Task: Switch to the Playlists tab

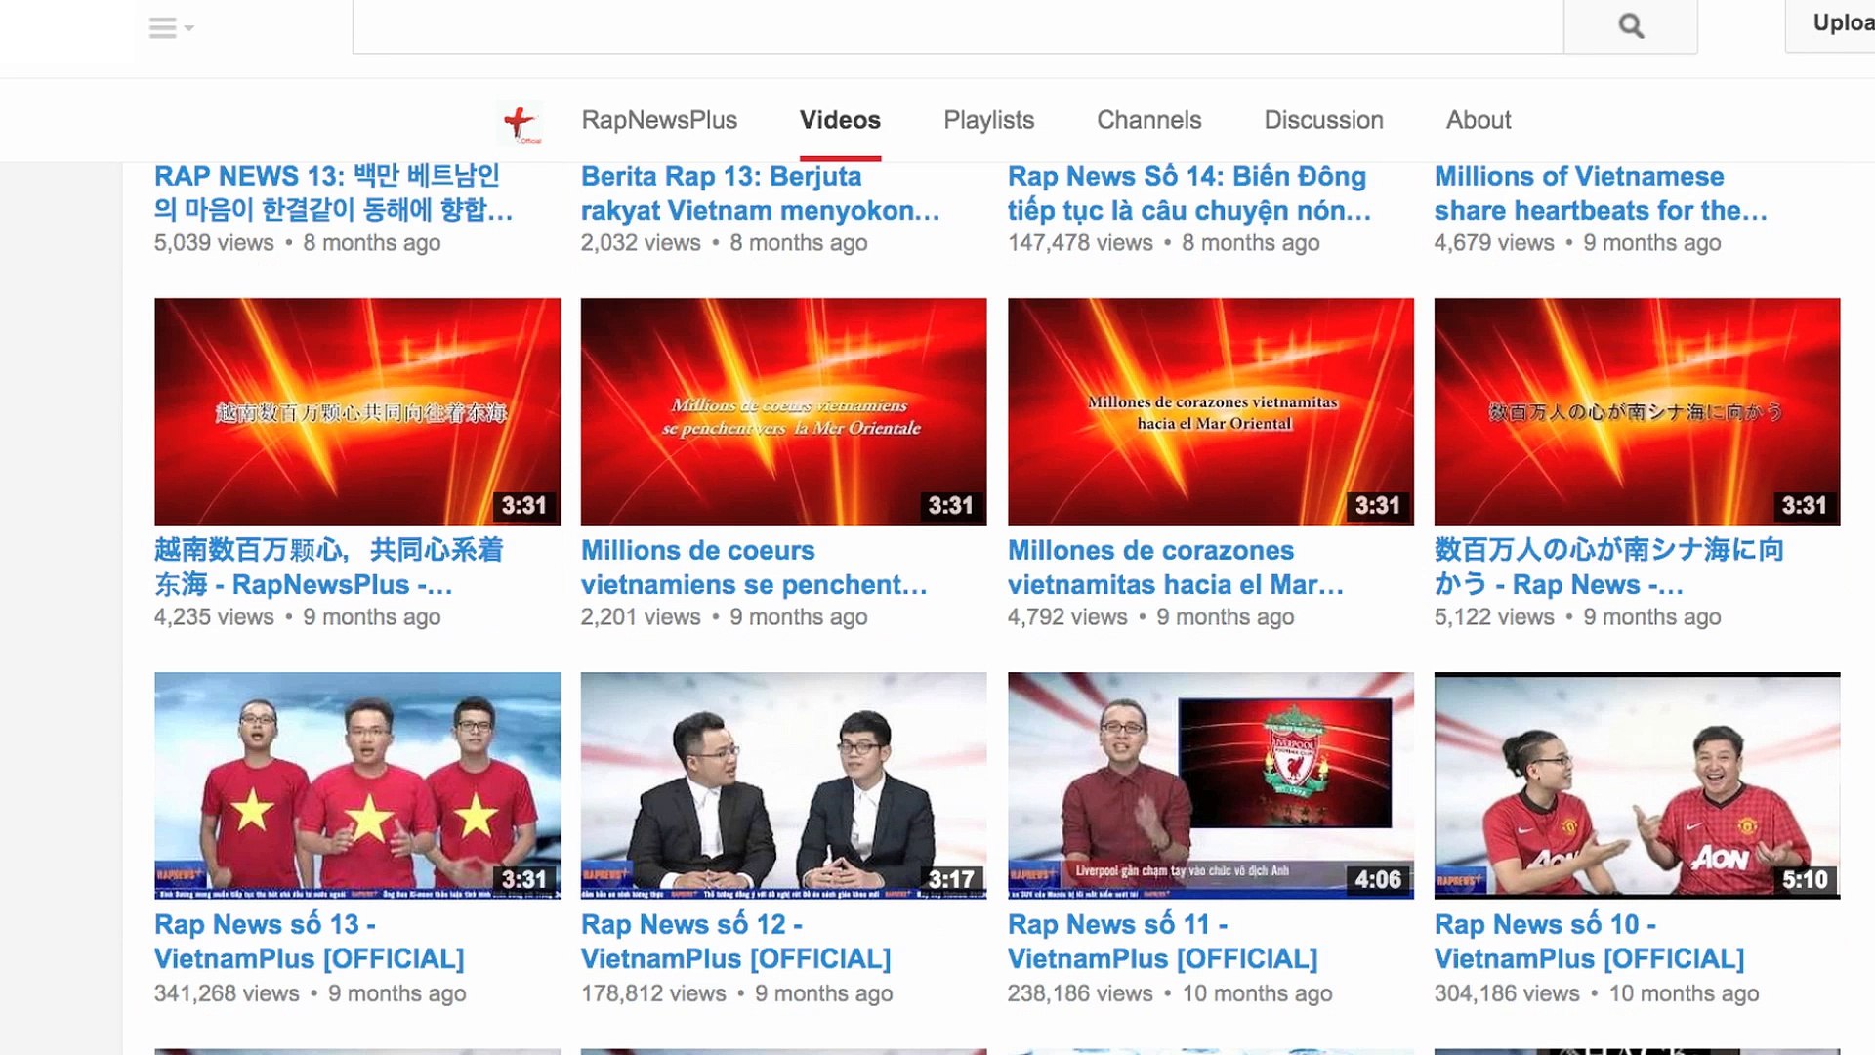Action: [x=988, y=120]
